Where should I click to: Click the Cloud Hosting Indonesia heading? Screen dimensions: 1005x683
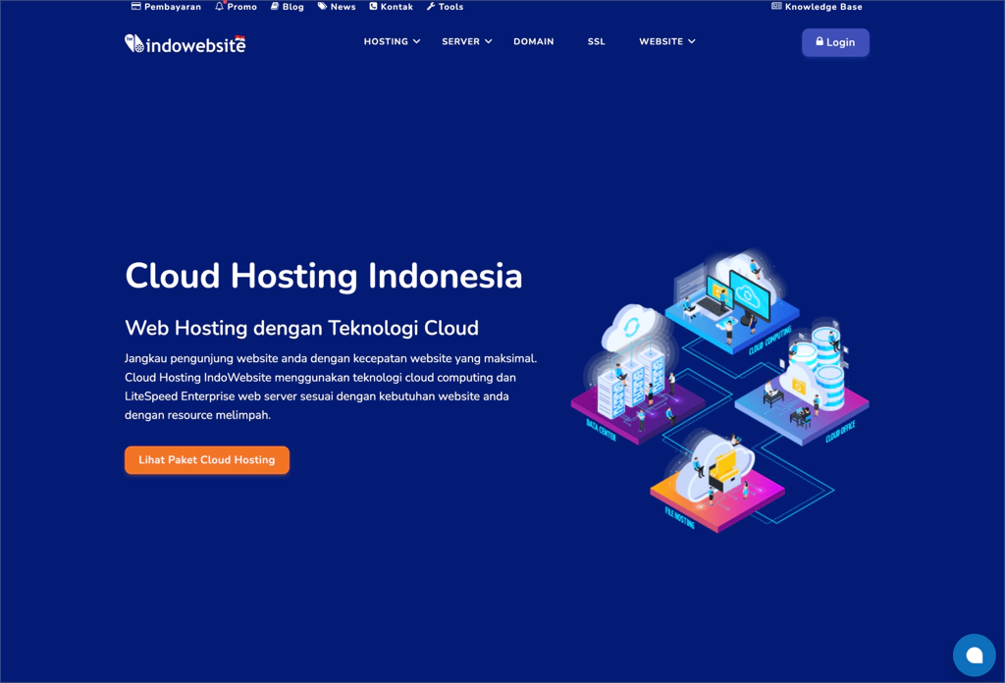324,276
